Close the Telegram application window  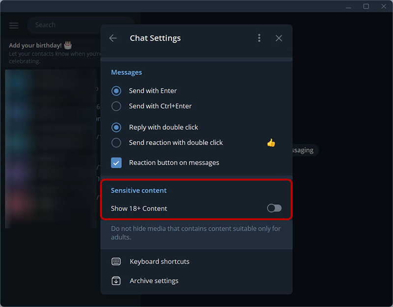pos(384,6)
